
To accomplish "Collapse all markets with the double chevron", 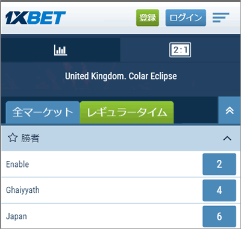I will (230, 110).
